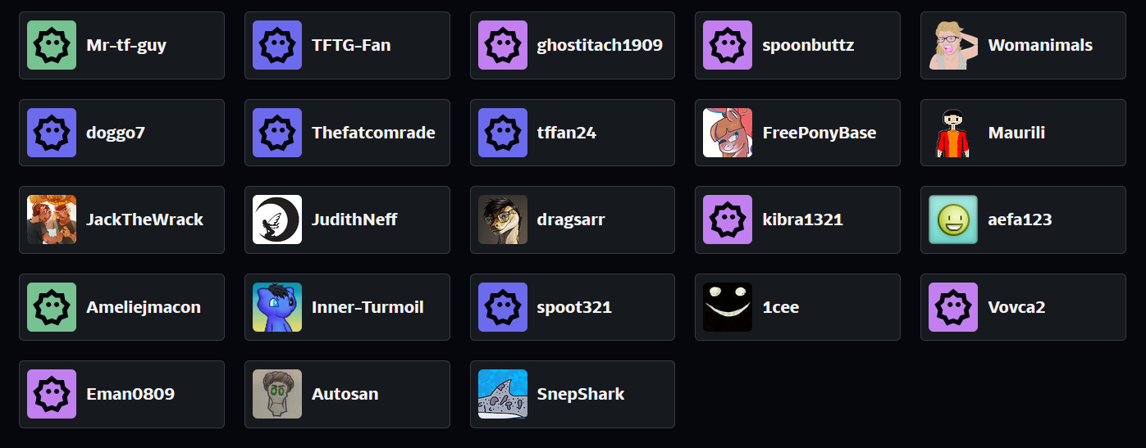
Task: Select spoonbuttz's purple default avatar
Action: pos(728,45)
